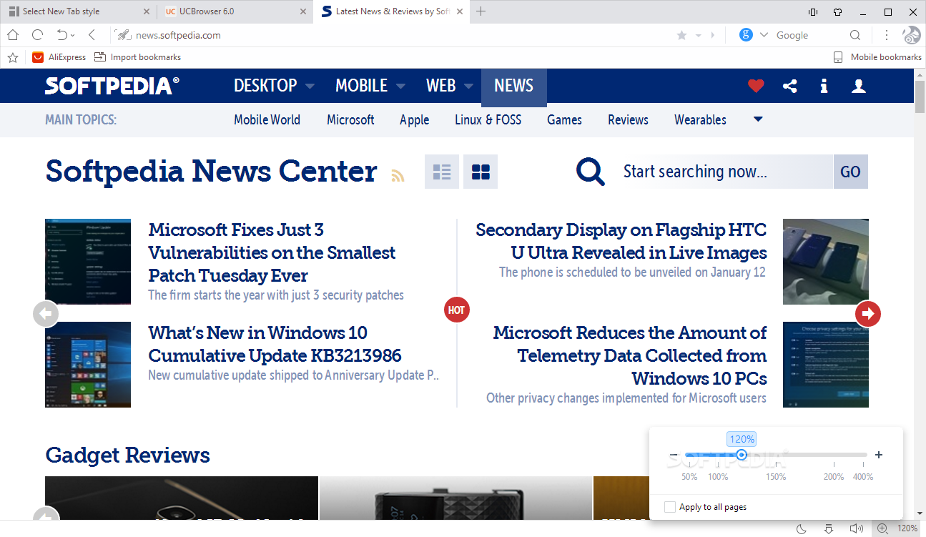
Task: Close the UCBrowser 6.0 tab
Action: click(x=303, y=11)
